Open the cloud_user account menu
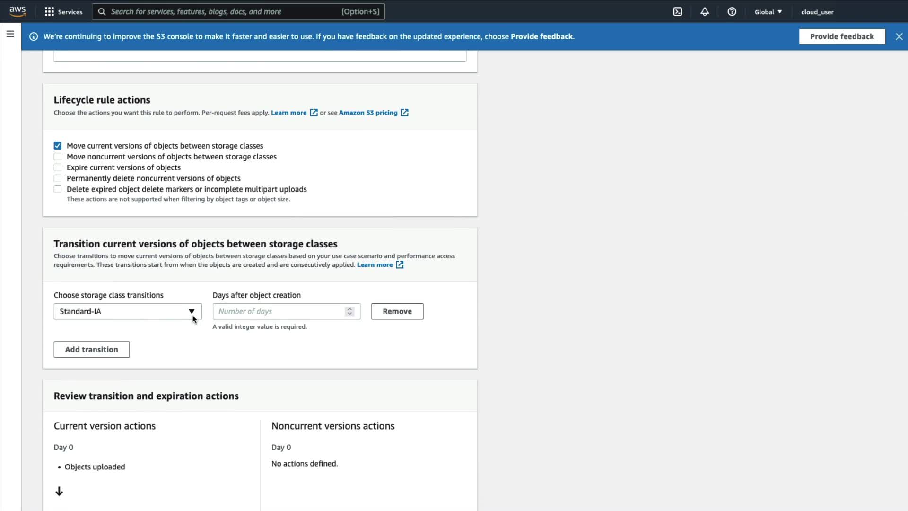The image size is (908, 511). [x=817, y=12]
